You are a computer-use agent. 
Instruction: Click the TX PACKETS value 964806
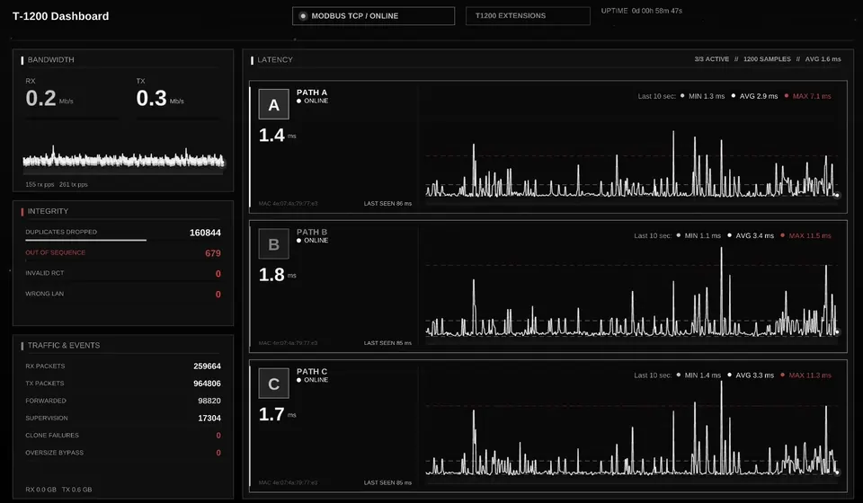pyautogui.click(x=207, y=384)
